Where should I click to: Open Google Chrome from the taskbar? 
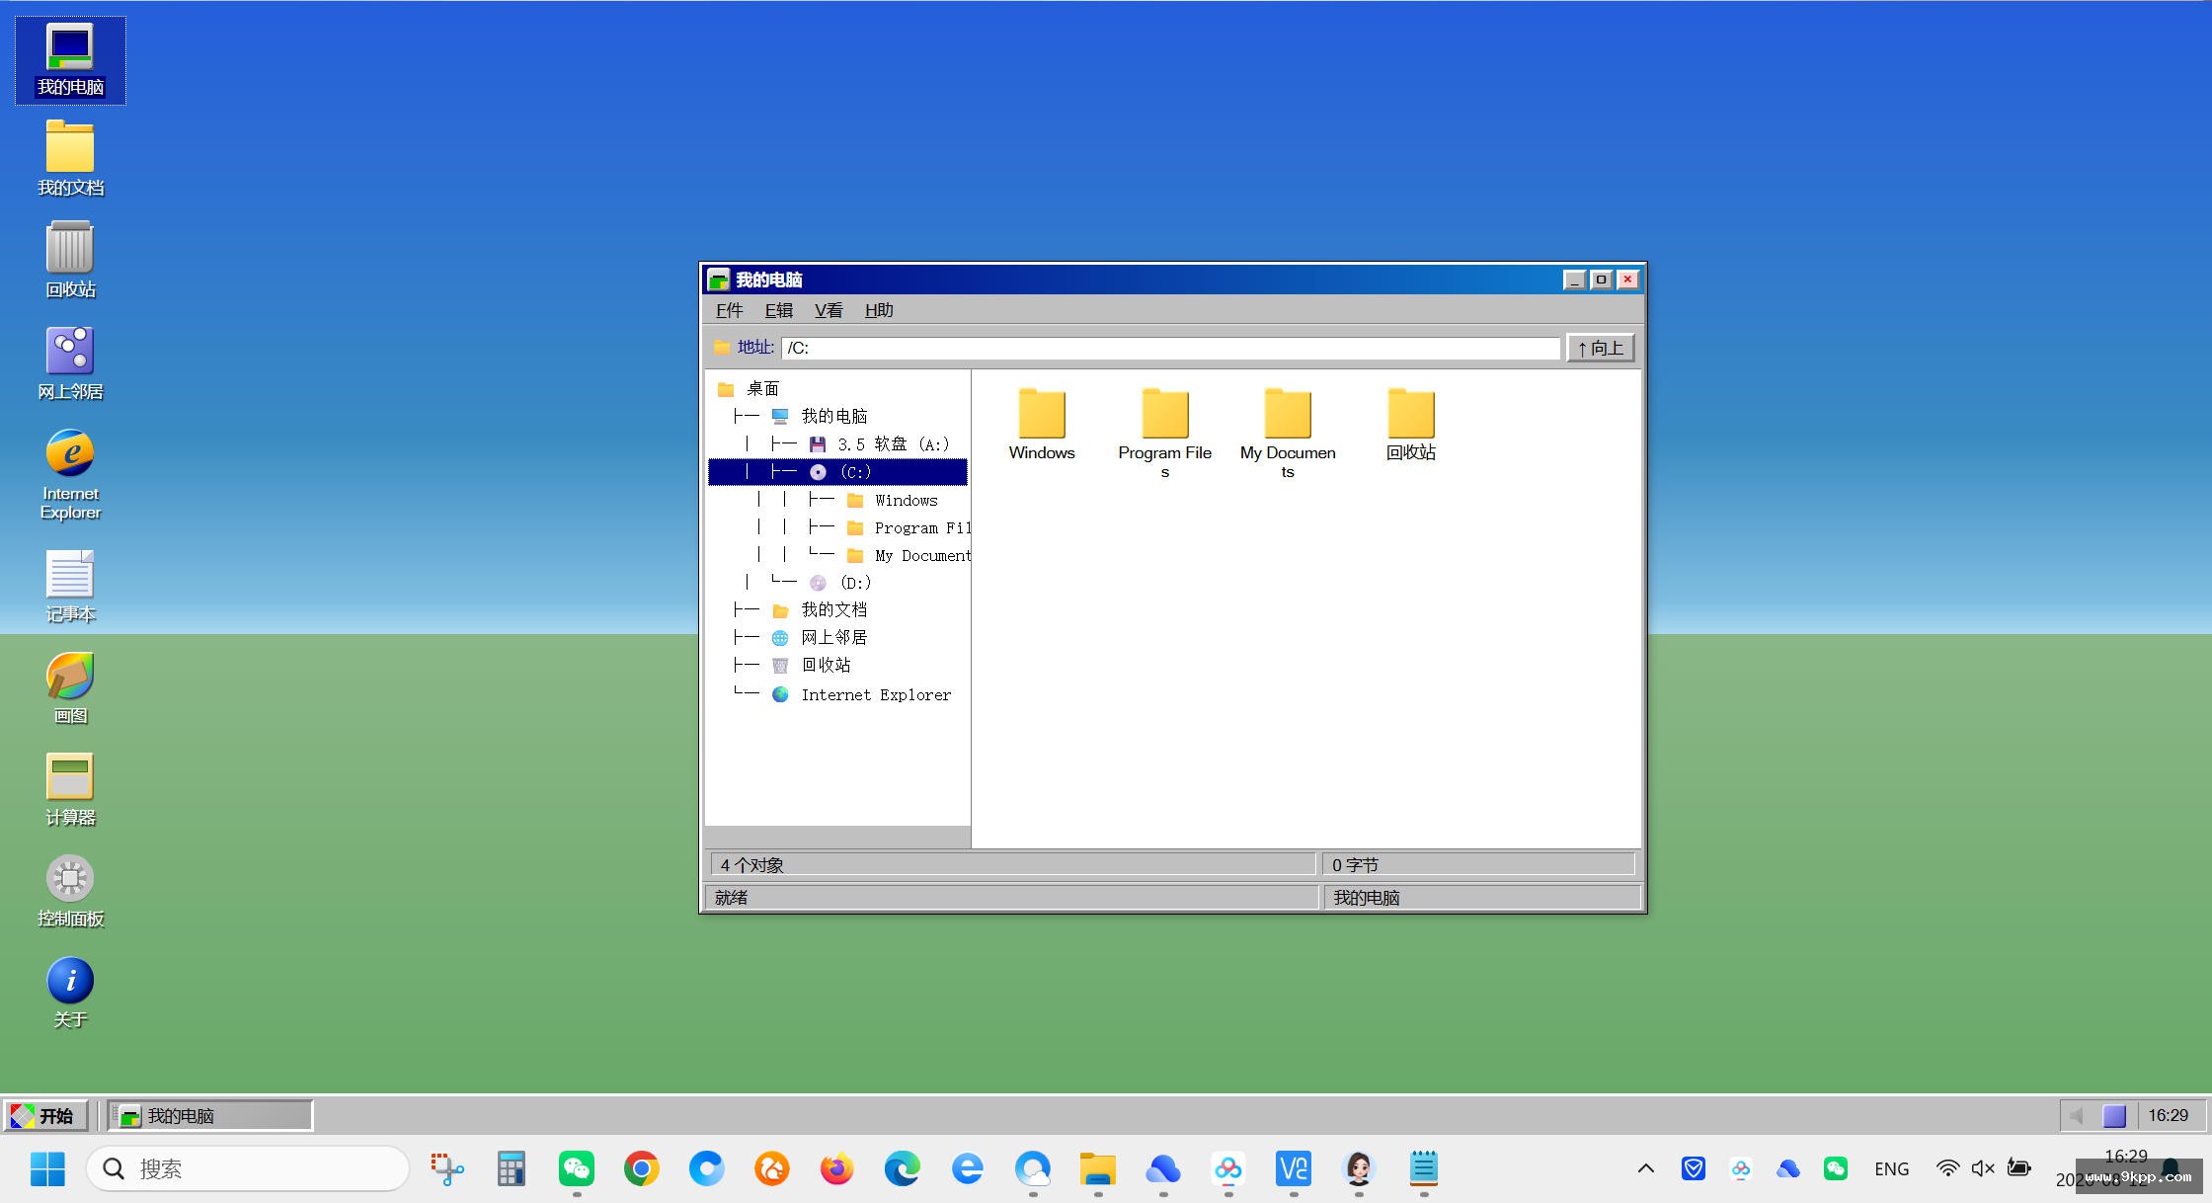click(x=642, y=1168)
